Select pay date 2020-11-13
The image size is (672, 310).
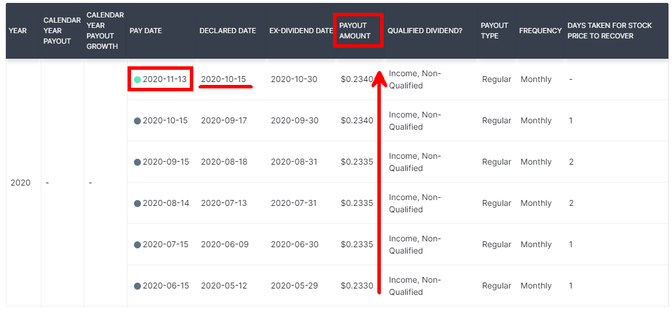tap(165, 79)
